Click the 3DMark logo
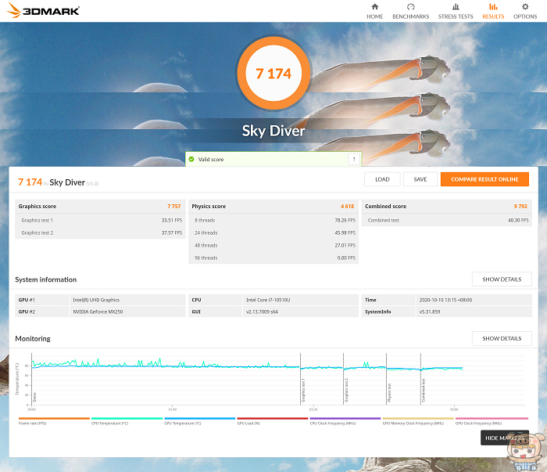Viewport: 547px width, 472px height. point(43,10)
